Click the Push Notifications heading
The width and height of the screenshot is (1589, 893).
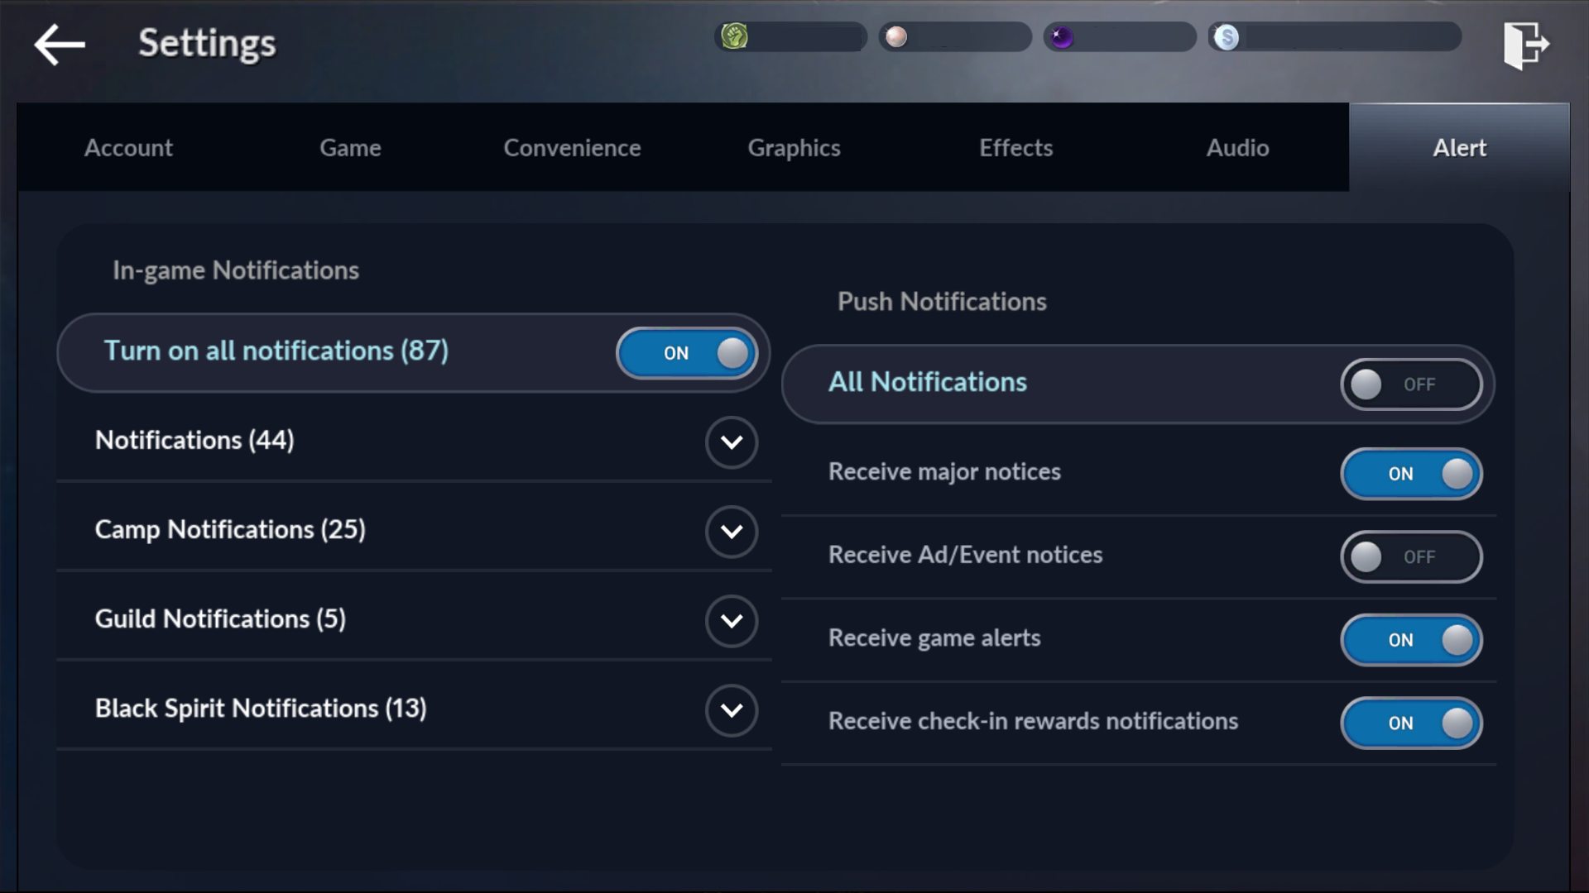[x=942, y=302]
